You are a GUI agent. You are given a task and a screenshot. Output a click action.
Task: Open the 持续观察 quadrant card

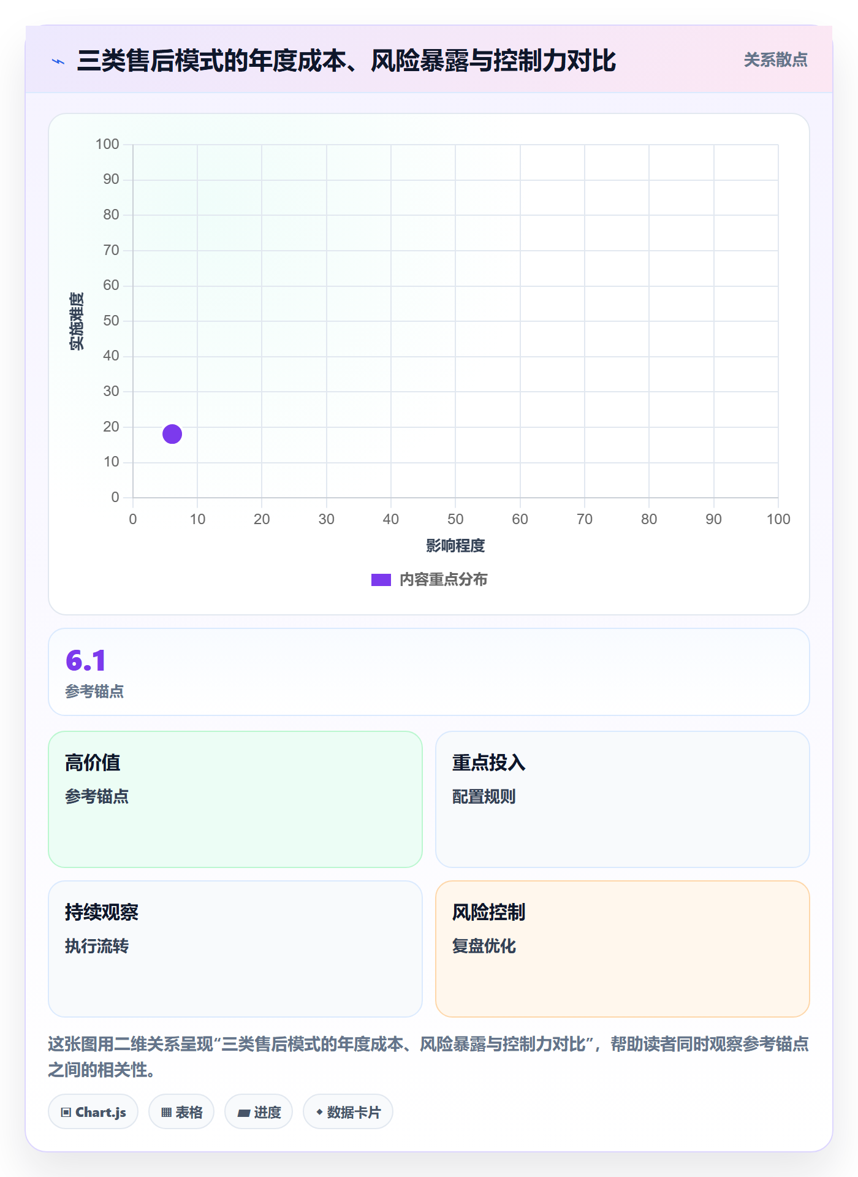[235, 949]
